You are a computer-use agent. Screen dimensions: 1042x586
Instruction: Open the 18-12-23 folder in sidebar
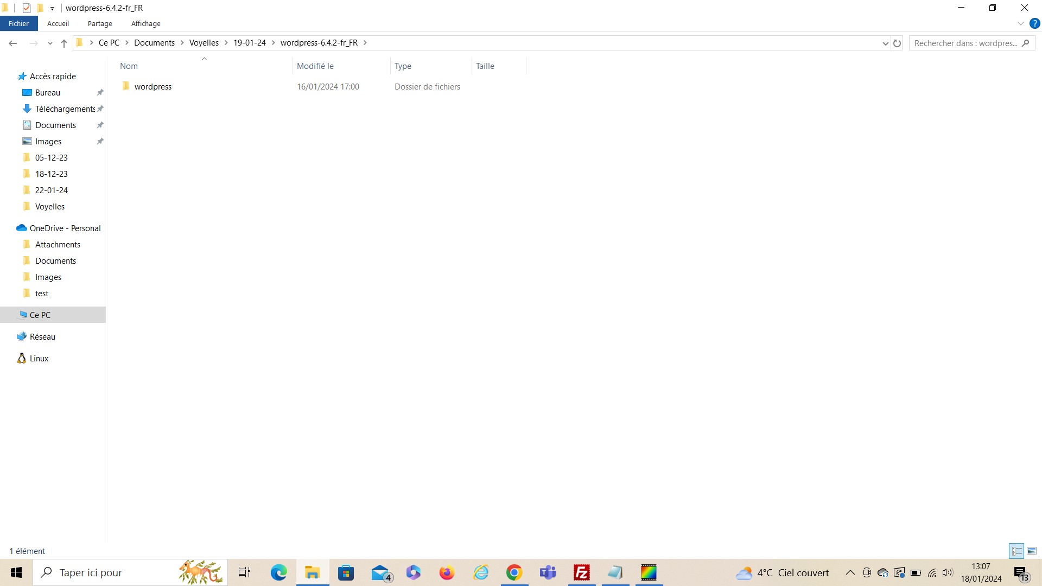[x=52, y=174]
